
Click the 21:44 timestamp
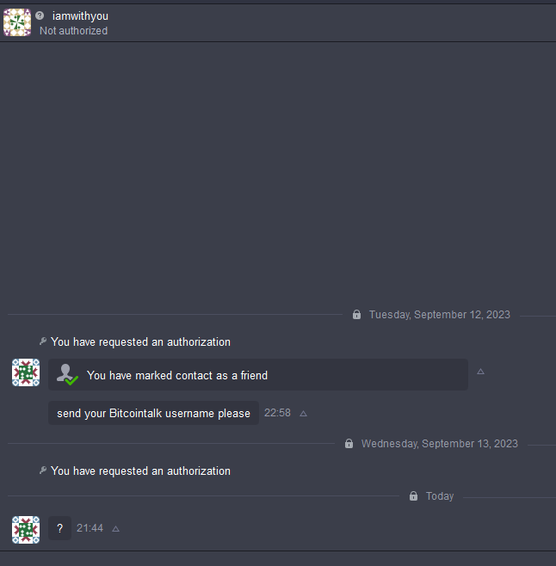point(90,528)
